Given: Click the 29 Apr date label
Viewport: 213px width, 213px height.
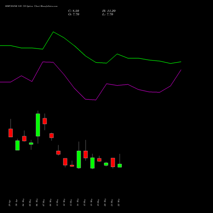Looking at the screenshot, I should tap(10, 203).
